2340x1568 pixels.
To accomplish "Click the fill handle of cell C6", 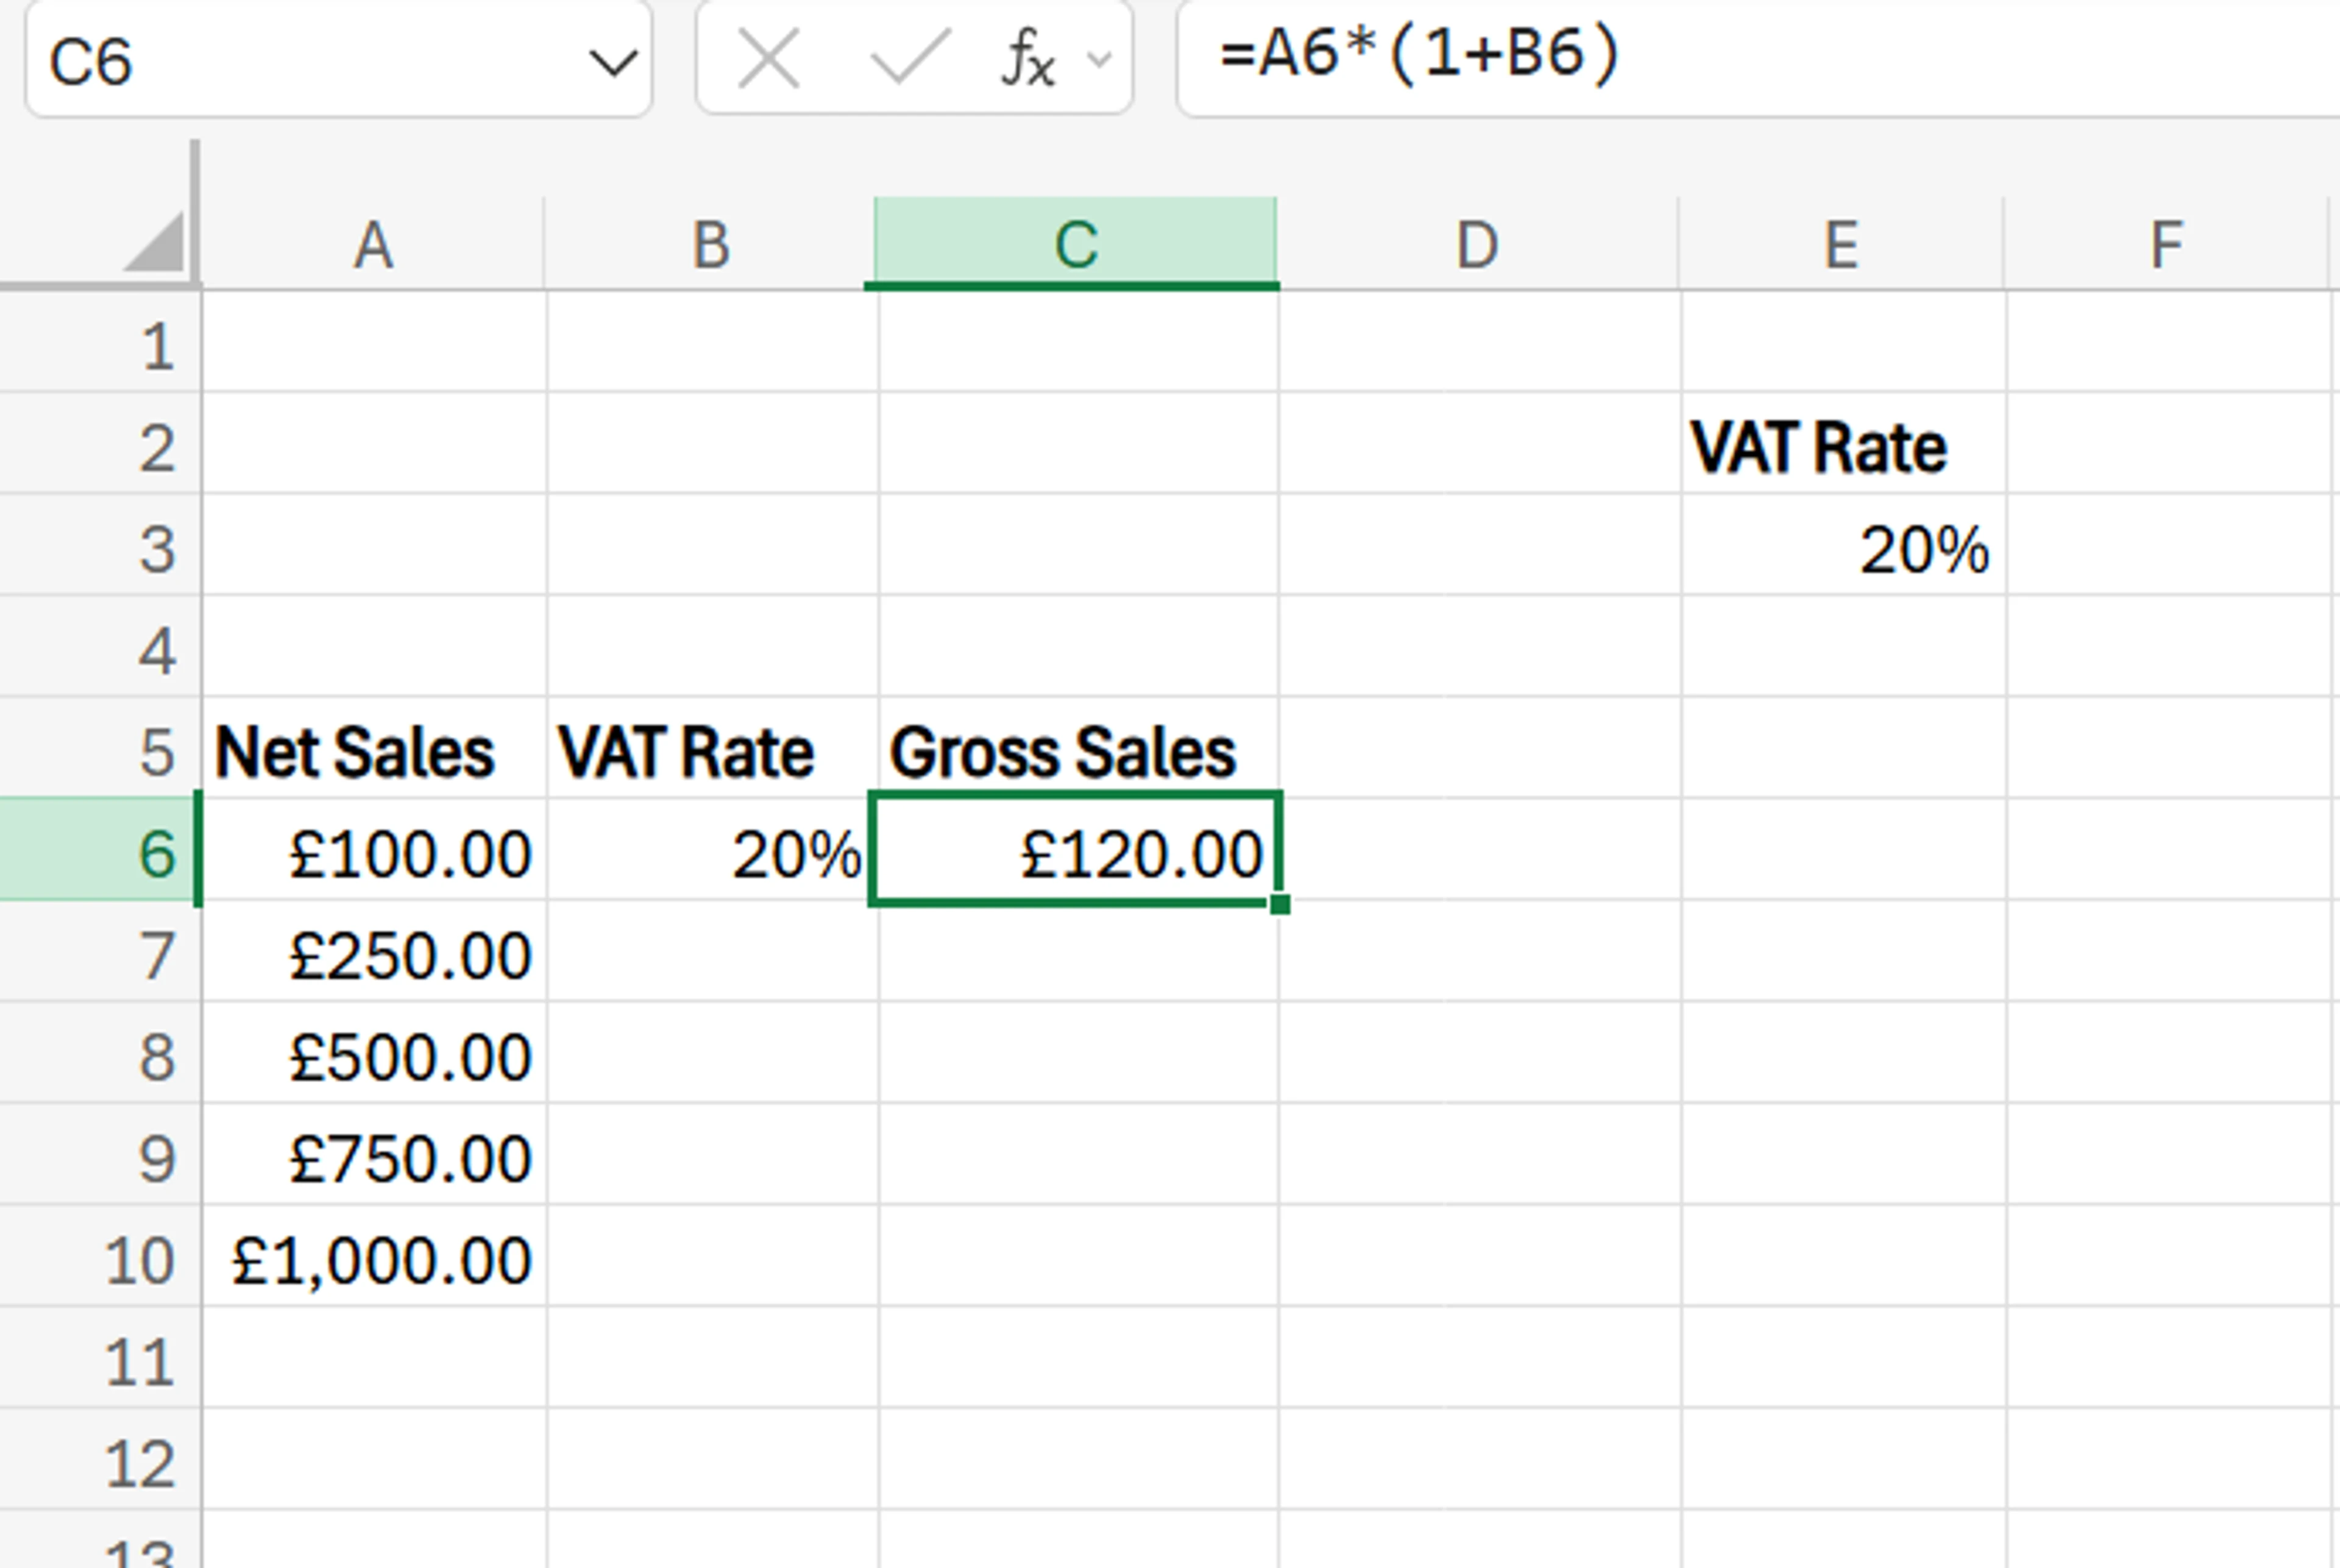I will (x=1279, y=904).
